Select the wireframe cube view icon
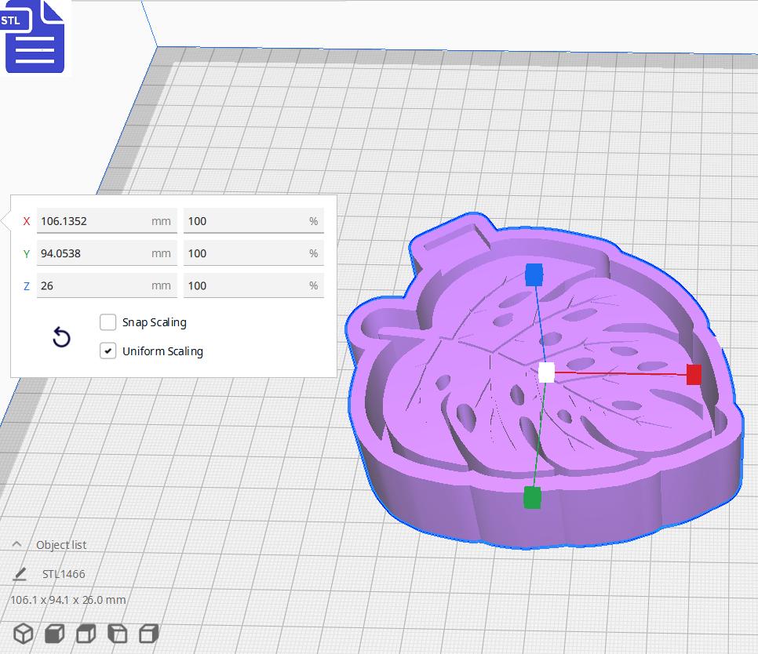The image size is (758, 654). (x=23, y=634)
